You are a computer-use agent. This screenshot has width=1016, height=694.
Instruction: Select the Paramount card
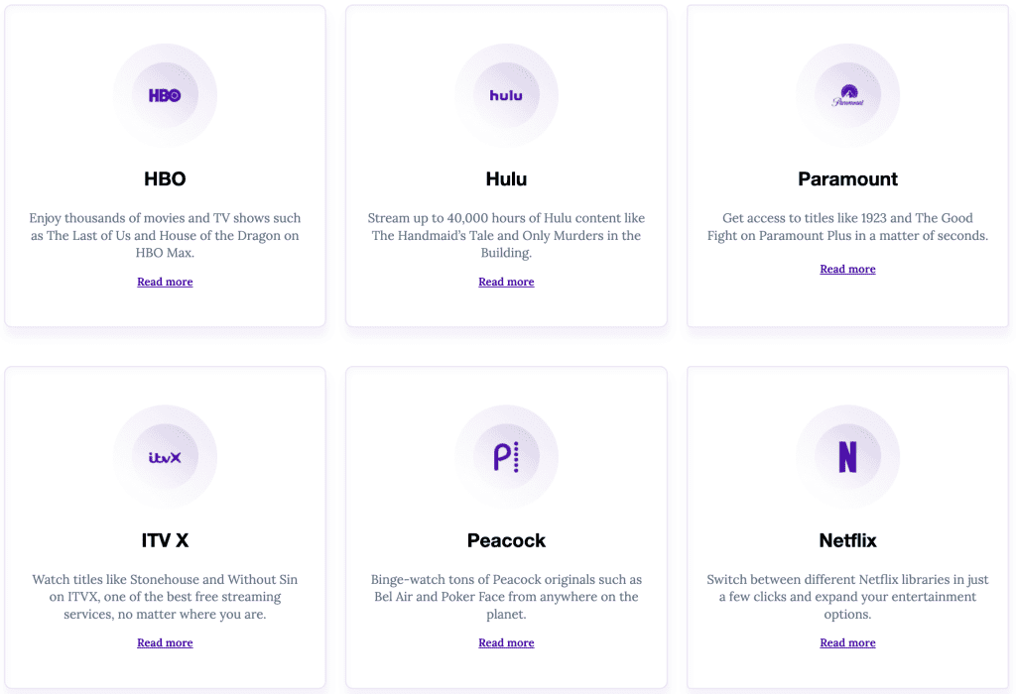click(x=848, y=166)
